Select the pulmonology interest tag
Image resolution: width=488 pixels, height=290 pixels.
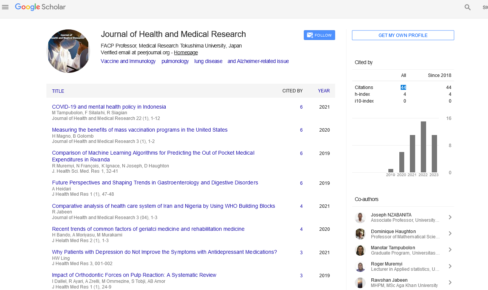pos(175,61)
